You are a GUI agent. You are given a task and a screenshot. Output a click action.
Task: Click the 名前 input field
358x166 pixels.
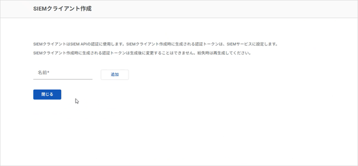click(62, 73)
